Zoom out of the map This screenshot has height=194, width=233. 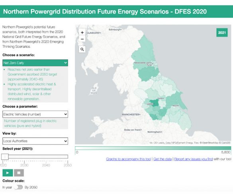[x=82, y=39]
